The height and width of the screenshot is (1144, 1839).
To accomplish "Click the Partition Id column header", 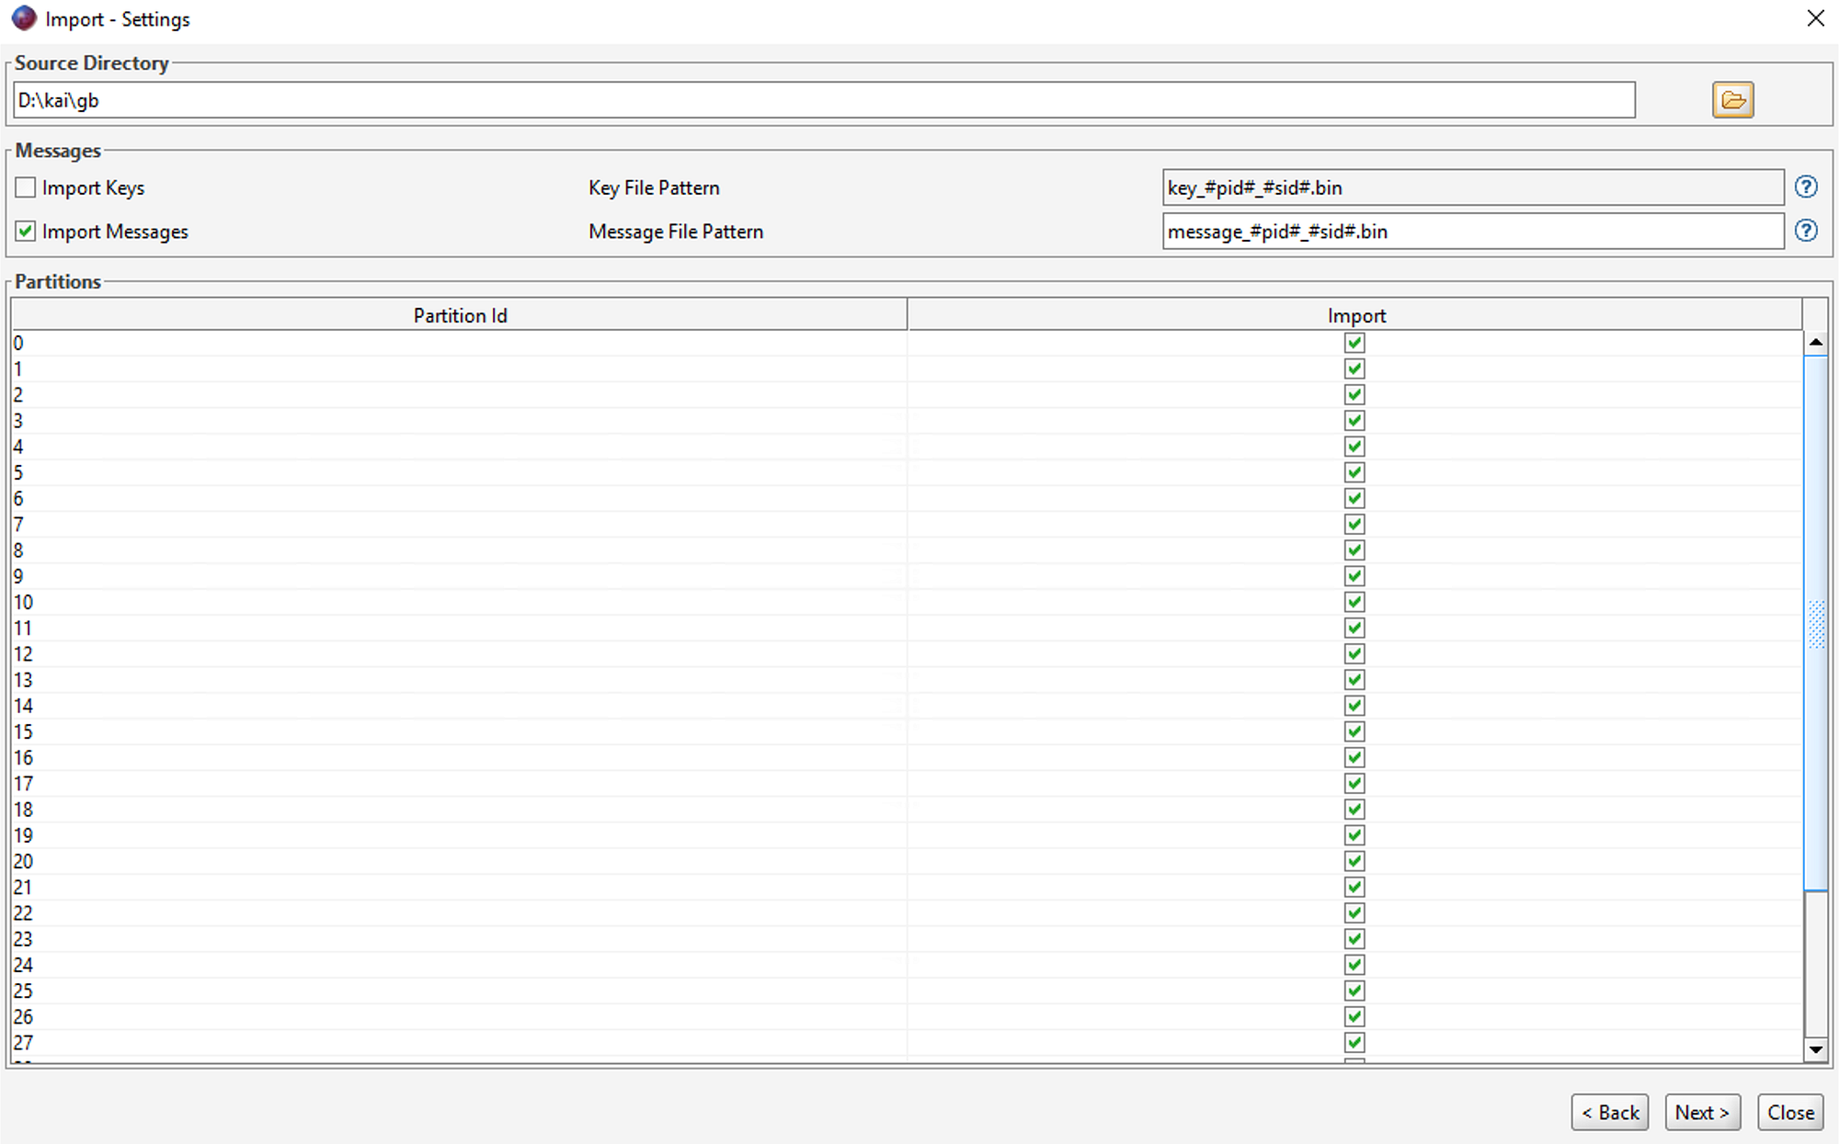I will coord(460,314).
